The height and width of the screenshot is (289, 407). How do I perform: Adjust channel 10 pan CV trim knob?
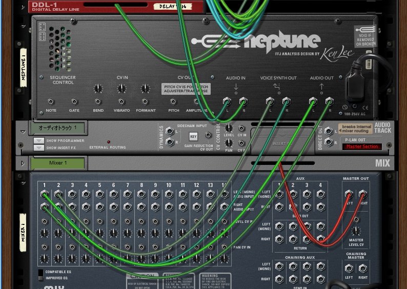(169, 258)
